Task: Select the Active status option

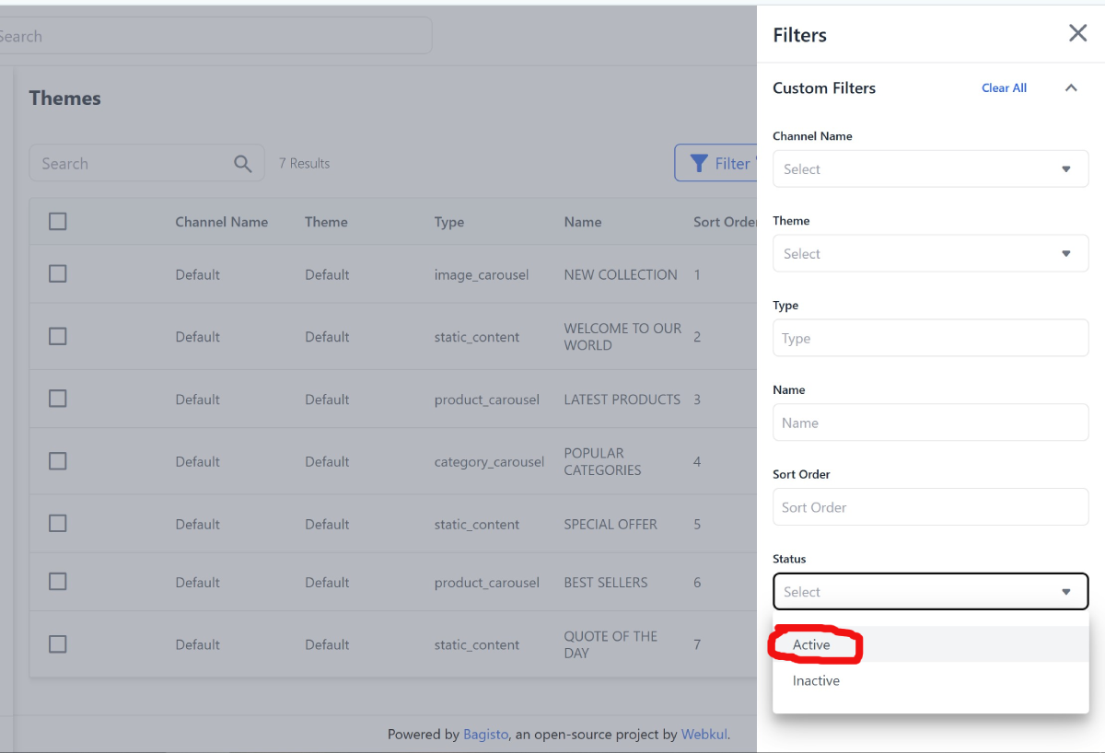Action: 811,645
